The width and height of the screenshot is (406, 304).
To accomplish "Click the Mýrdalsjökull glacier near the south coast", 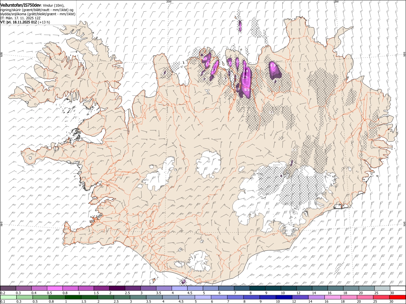I will pyautogui.click(x=199, y=262).
